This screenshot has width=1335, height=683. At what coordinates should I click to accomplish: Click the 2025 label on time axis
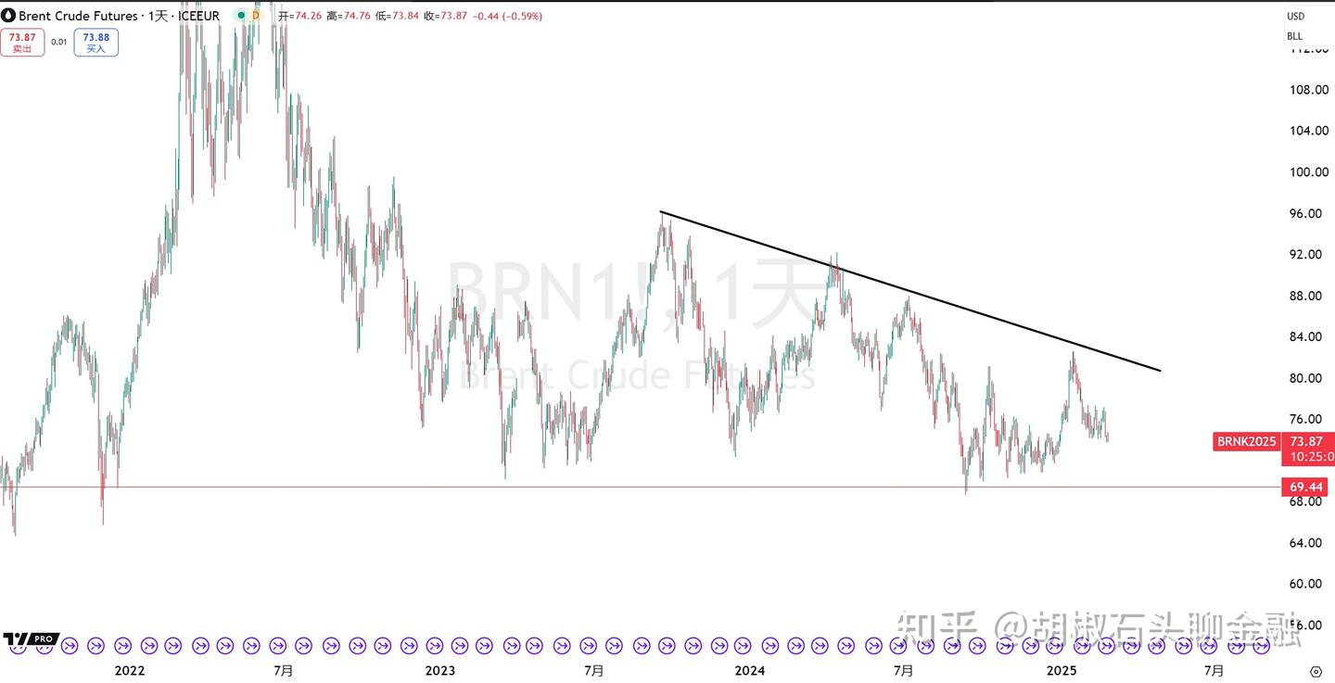click(x=1060, y=670)
